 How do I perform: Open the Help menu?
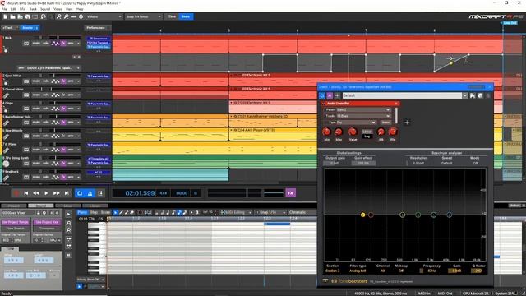click(80, 9)
